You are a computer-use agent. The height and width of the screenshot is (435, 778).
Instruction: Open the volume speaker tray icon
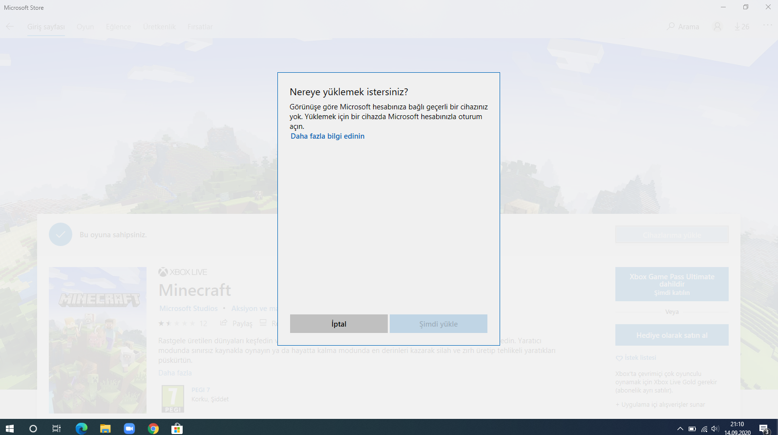pos(715,429)
